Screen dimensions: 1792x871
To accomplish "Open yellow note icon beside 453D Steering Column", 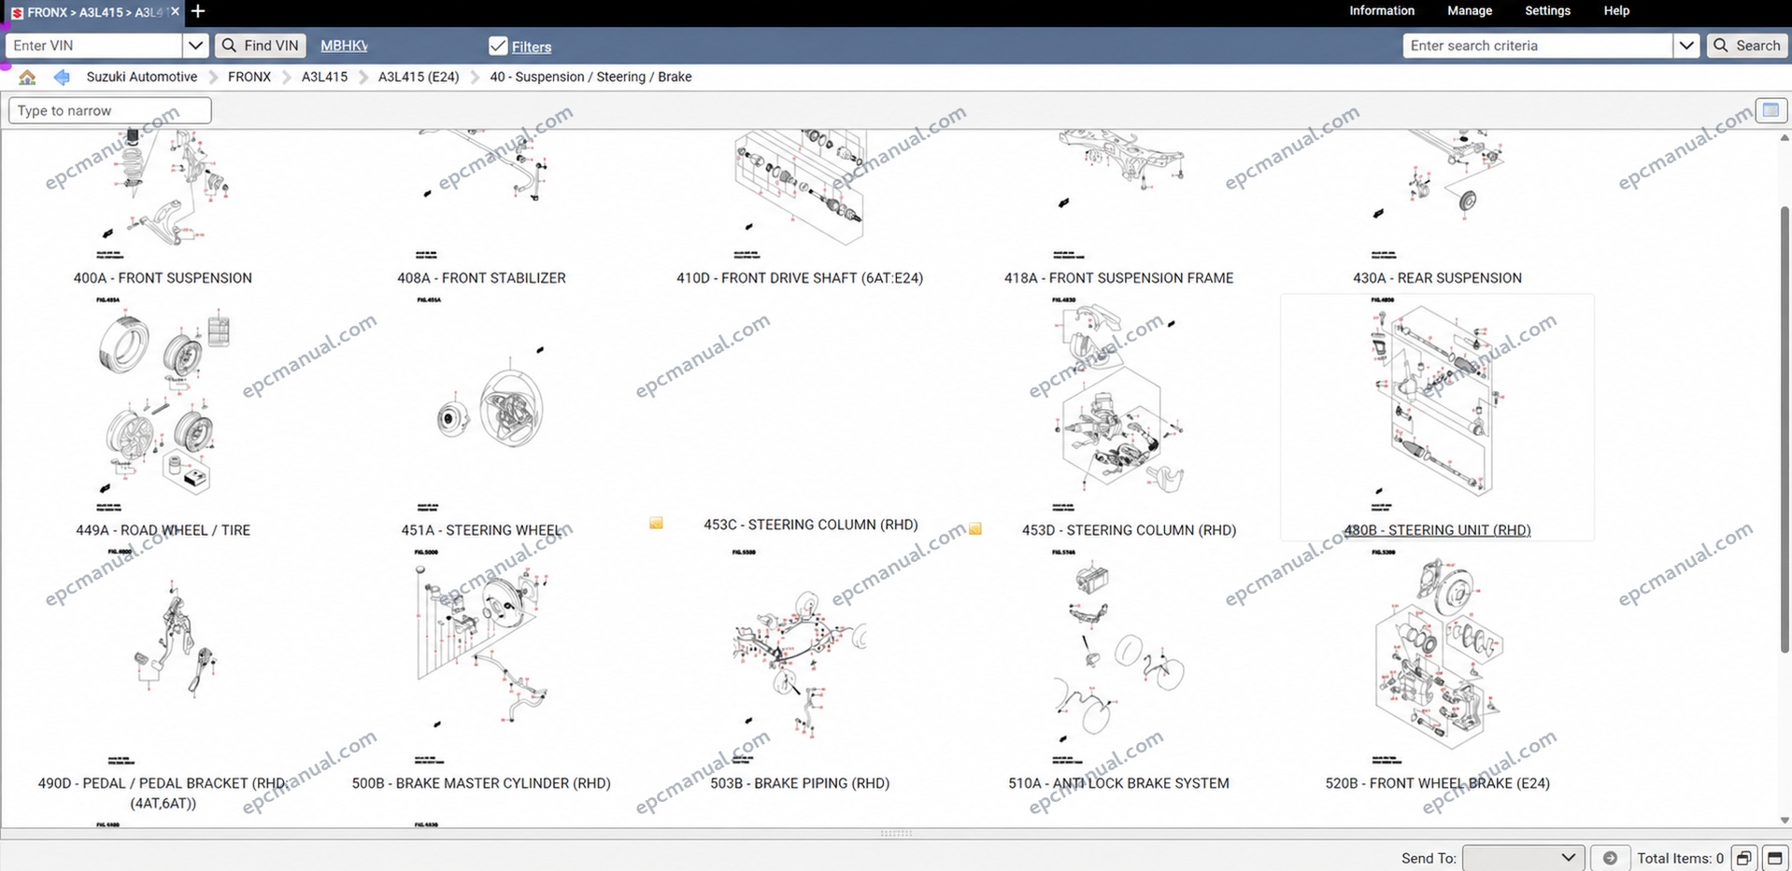I will (x=975, y=528).
